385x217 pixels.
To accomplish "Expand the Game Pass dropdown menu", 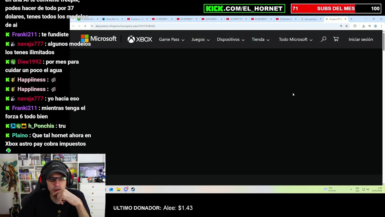I will pos(171,39).
